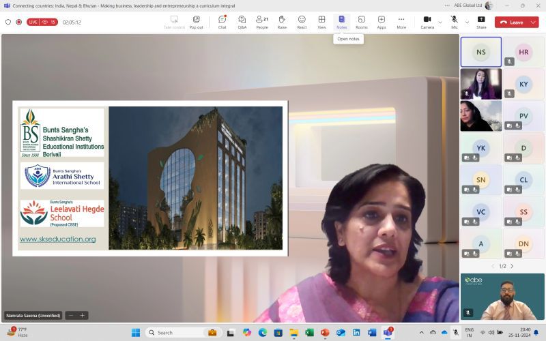Select the abe presenter video tile

click(502, 297)
